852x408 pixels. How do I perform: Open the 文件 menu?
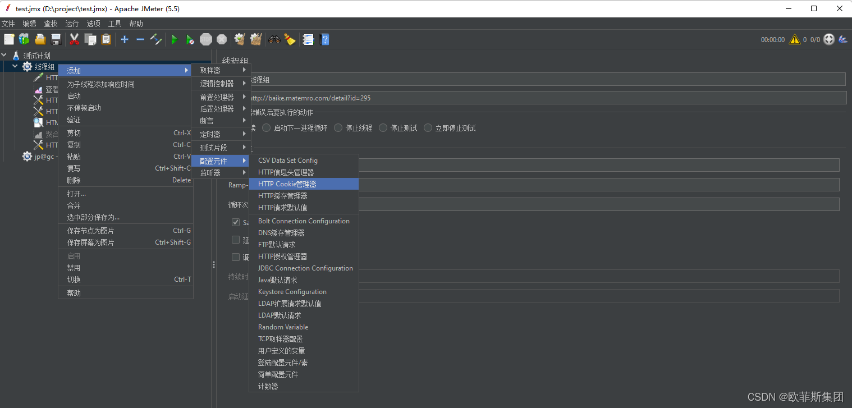point(8,24)
